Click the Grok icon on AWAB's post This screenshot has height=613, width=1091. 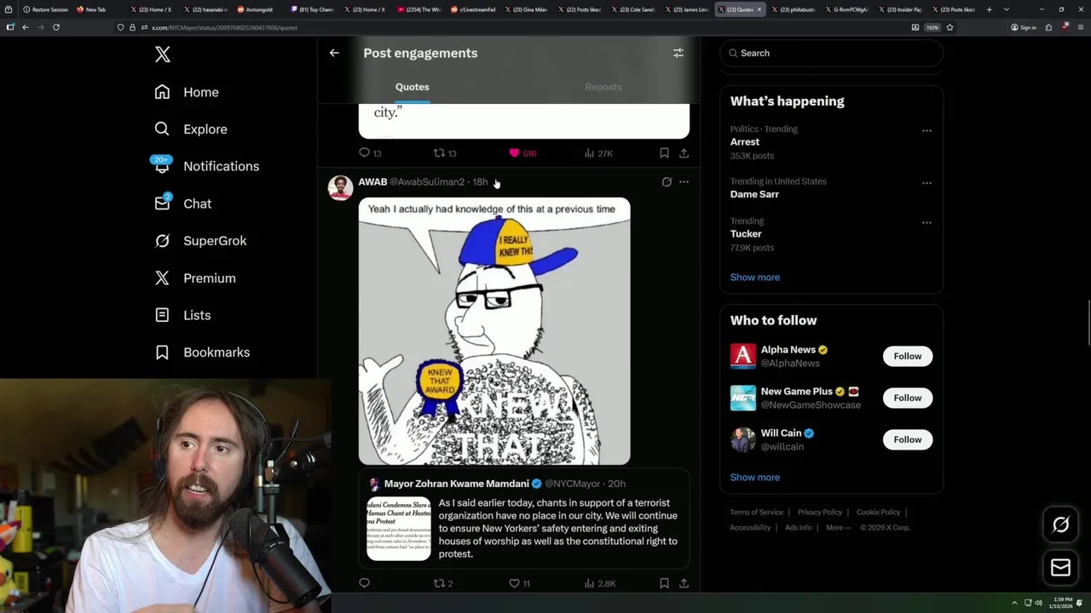(x=667, y=182)
